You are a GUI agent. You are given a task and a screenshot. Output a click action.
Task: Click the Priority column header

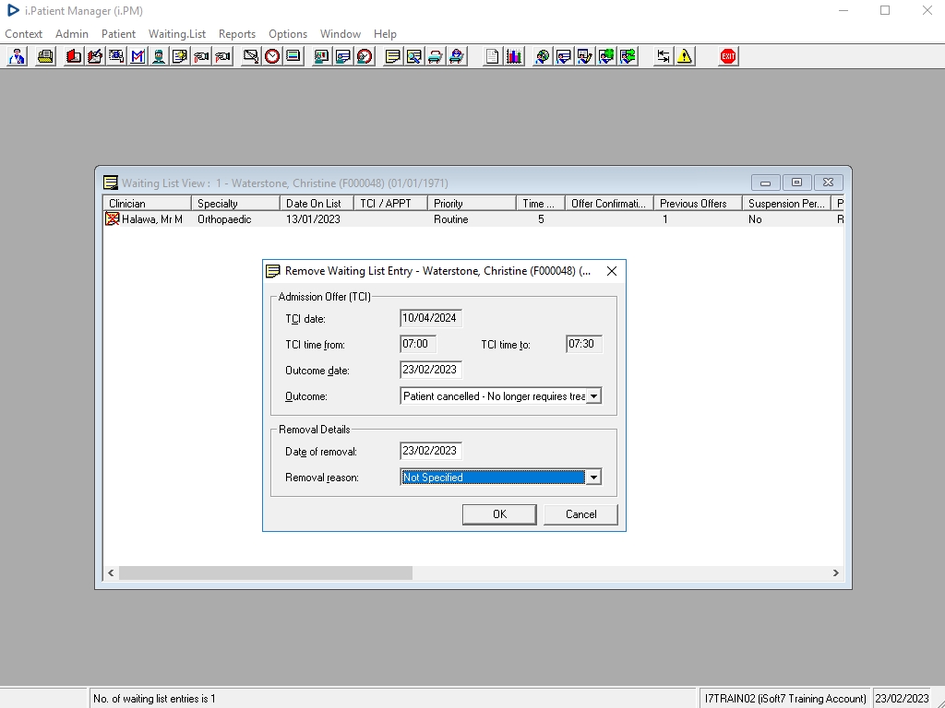pos(472,204)
